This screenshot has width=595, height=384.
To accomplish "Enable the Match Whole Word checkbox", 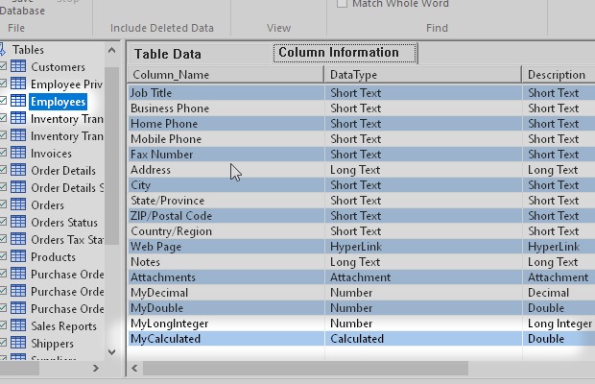I will tap(343, 4).
